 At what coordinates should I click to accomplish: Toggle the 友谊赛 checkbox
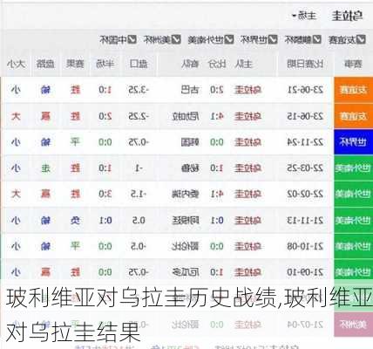click(361, 39)
